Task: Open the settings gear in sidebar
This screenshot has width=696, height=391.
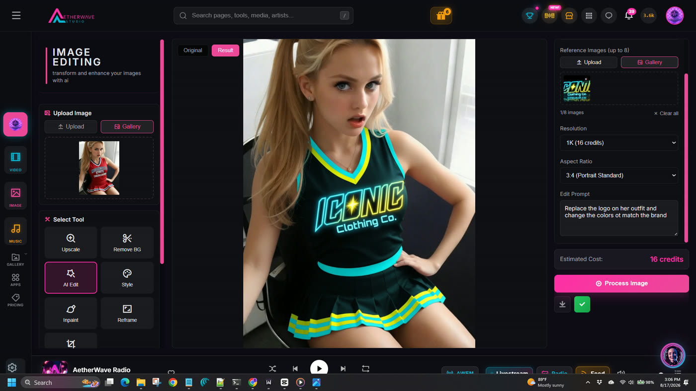Action: 12,368
